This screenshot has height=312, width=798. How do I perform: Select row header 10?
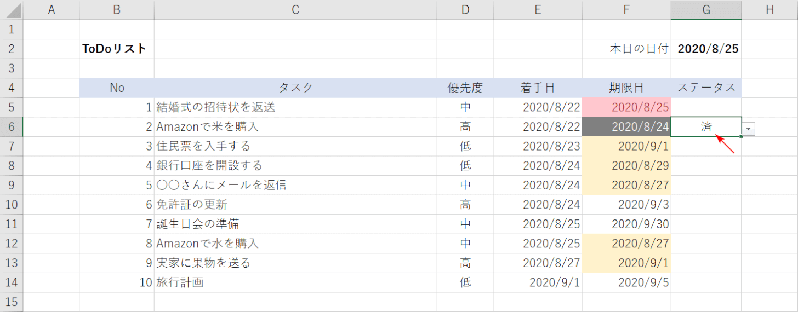[12, 205]
